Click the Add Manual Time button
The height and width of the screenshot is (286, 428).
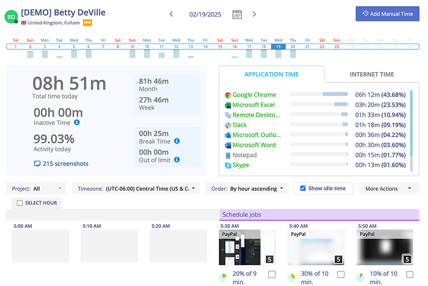[387, 14]
